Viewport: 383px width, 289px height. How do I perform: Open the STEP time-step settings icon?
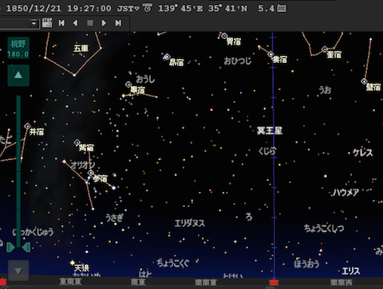point(47,23)
